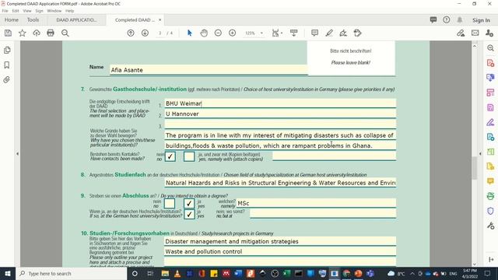Open page thumbnails panel
The image size is (498, 280).
click(7, 50)
